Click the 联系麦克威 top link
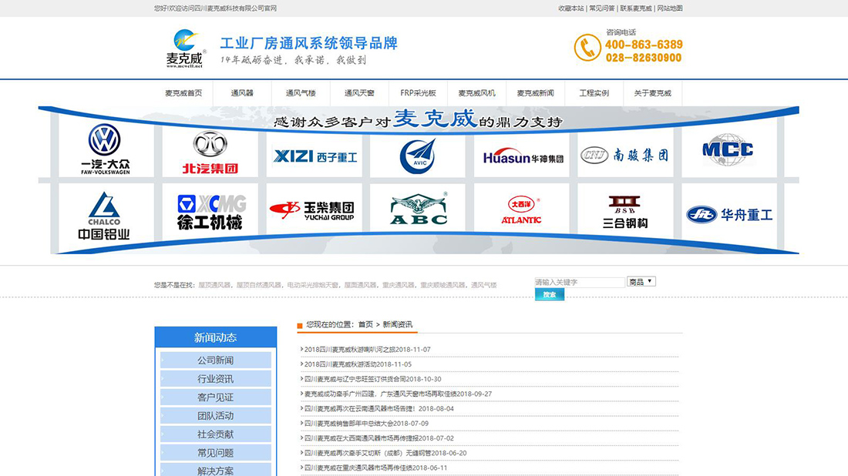This screenshot has height=476, width=848. tap(636, 8)
